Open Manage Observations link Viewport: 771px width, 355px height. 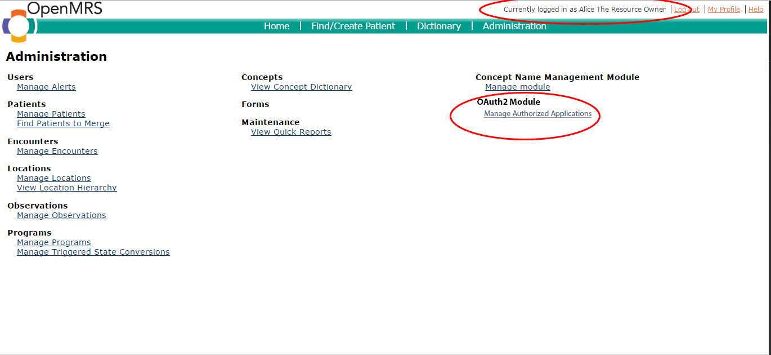click(x=61, y=215)
